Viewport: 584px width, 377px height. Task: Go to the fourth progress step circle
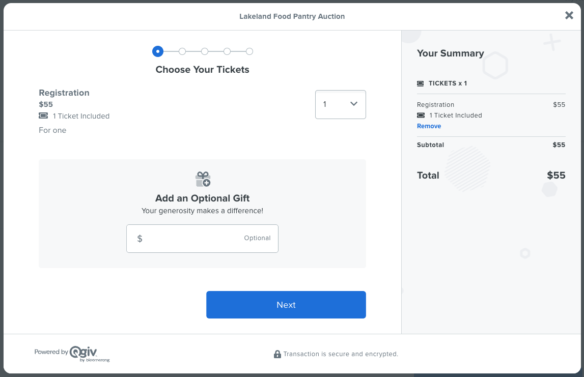227,51
